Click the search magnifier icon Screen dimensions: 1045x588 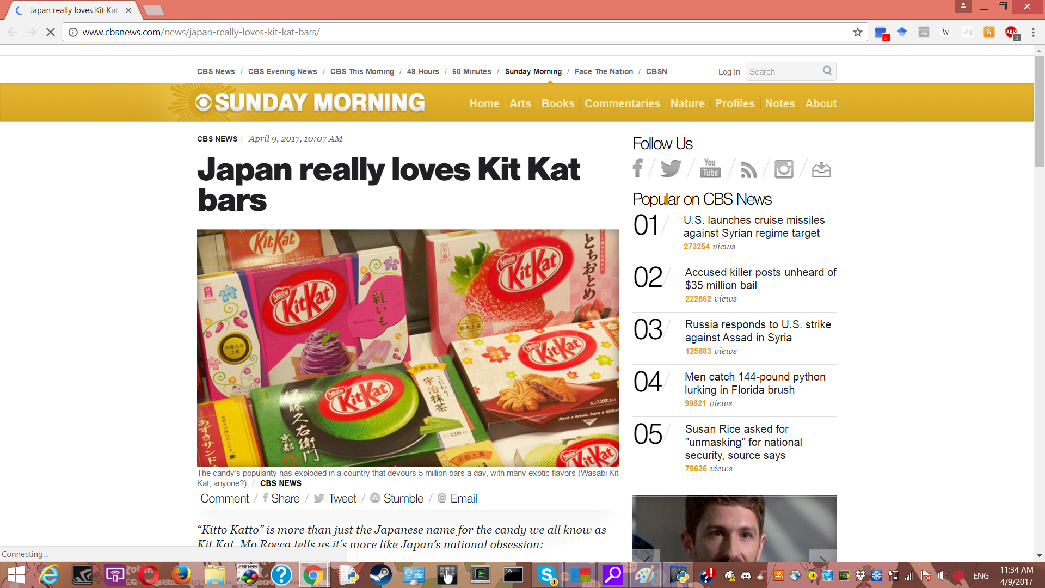pyautogui.click(x=827, y=71)
